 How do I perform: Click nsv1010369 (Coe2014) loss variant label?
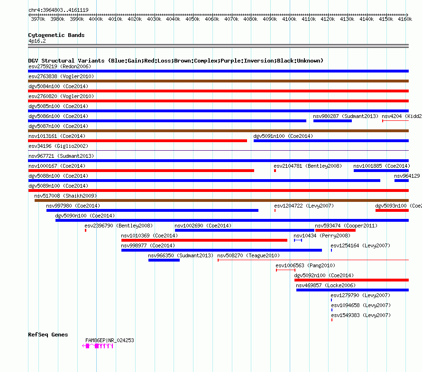[149, 236]
